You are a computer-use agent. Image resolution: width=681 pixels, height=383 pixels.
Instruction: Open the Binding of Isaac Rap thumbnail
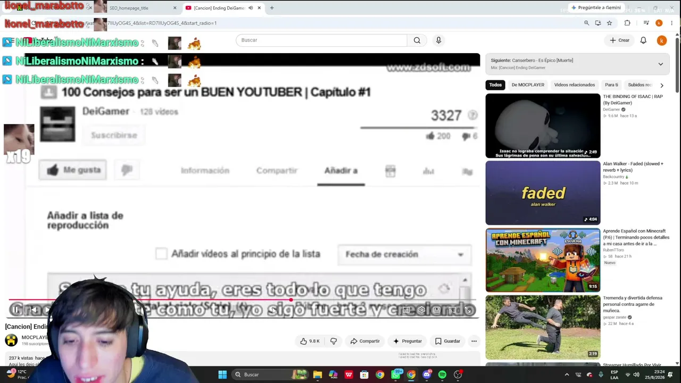coord(543,126)
